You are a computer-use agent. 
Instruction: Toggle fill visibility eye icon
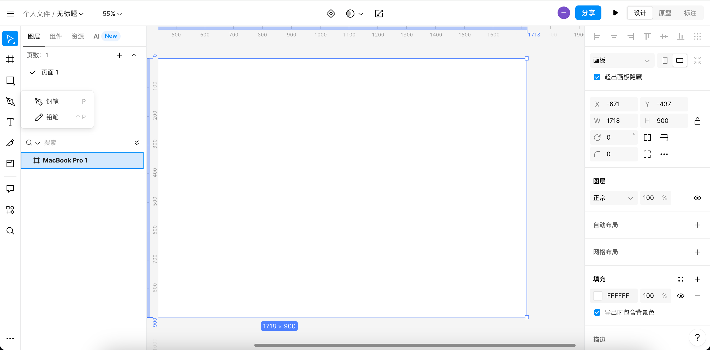click(681, 296)
